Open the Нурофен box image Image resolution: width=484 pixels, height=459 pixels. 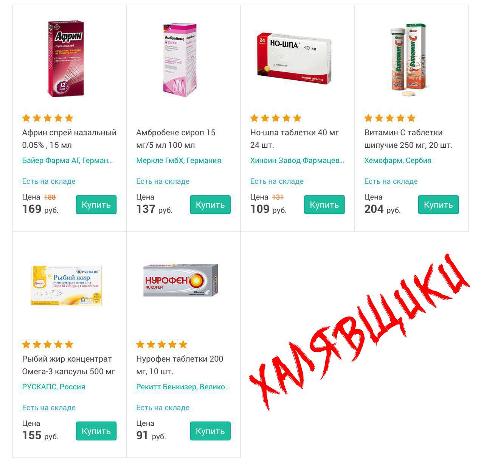coord(181,280)
